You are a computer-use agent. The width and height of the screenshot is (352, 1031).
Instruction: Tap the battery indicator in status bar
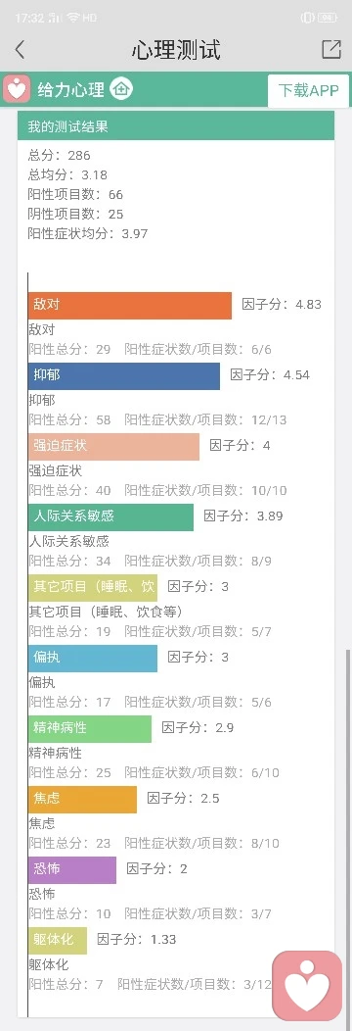coord(328,18)
